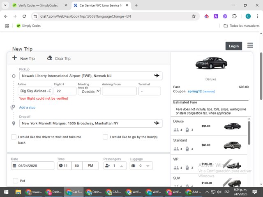The width and height of the screenshot is (263, 197).
Task: Click the purple A extension icon
Action: tap(216, 16)
